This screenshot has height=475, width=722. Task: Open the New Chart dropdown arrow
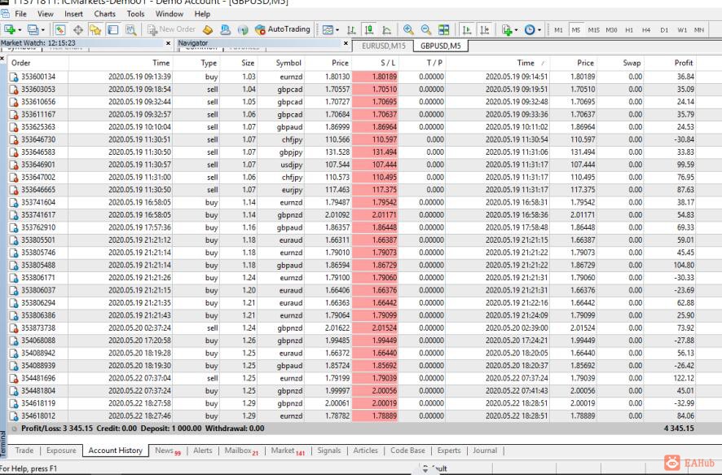coord(20,30)
